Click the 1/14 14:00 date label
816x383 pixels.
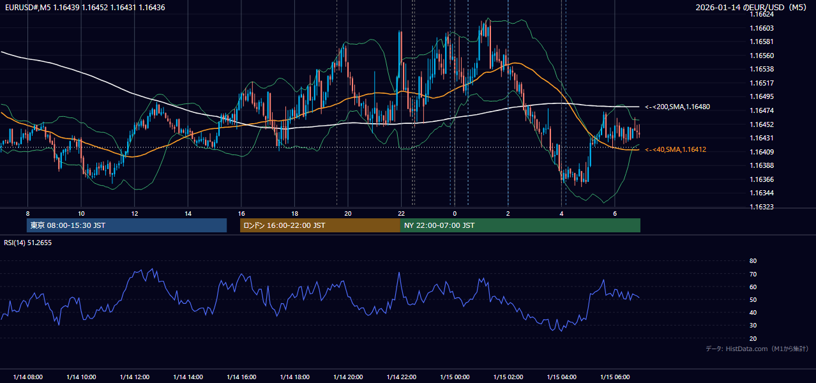188,377
